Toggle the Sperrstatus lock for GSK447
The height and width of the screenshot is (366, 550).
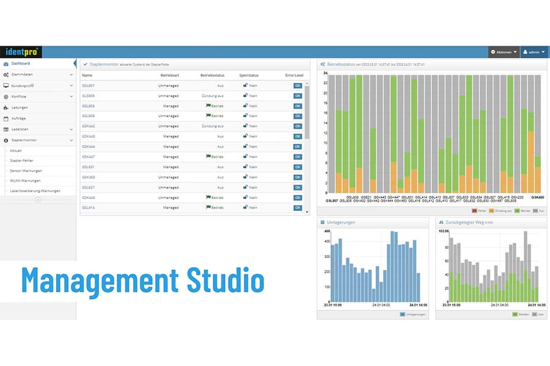click(246, 157)
